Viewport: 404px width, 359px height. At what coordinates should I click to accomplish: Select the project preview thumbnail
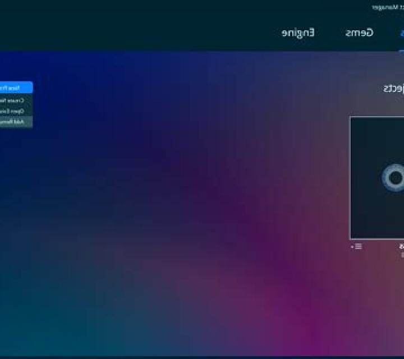click(377, 178)
